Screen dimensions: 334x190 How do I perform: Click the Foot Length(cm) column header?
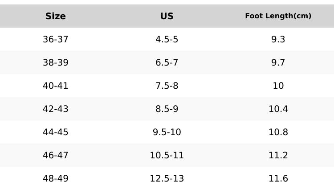pos(278,16)
